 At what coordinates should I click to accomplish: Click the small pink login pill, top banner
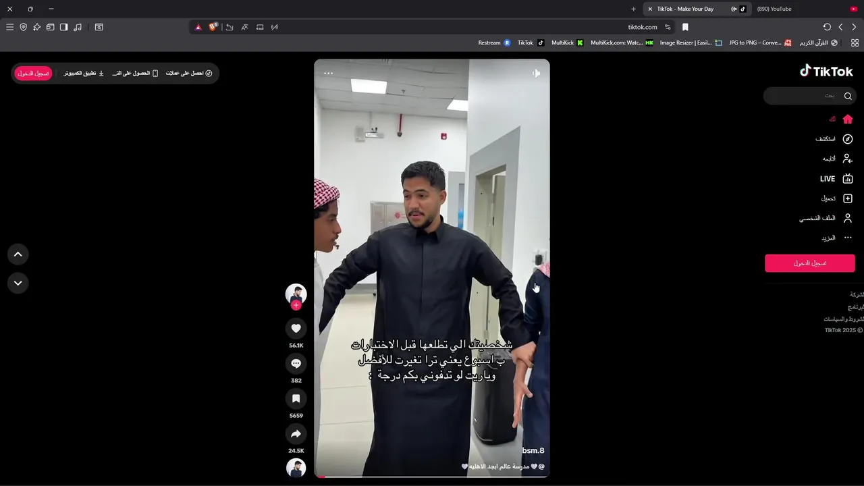pos(33,73)
